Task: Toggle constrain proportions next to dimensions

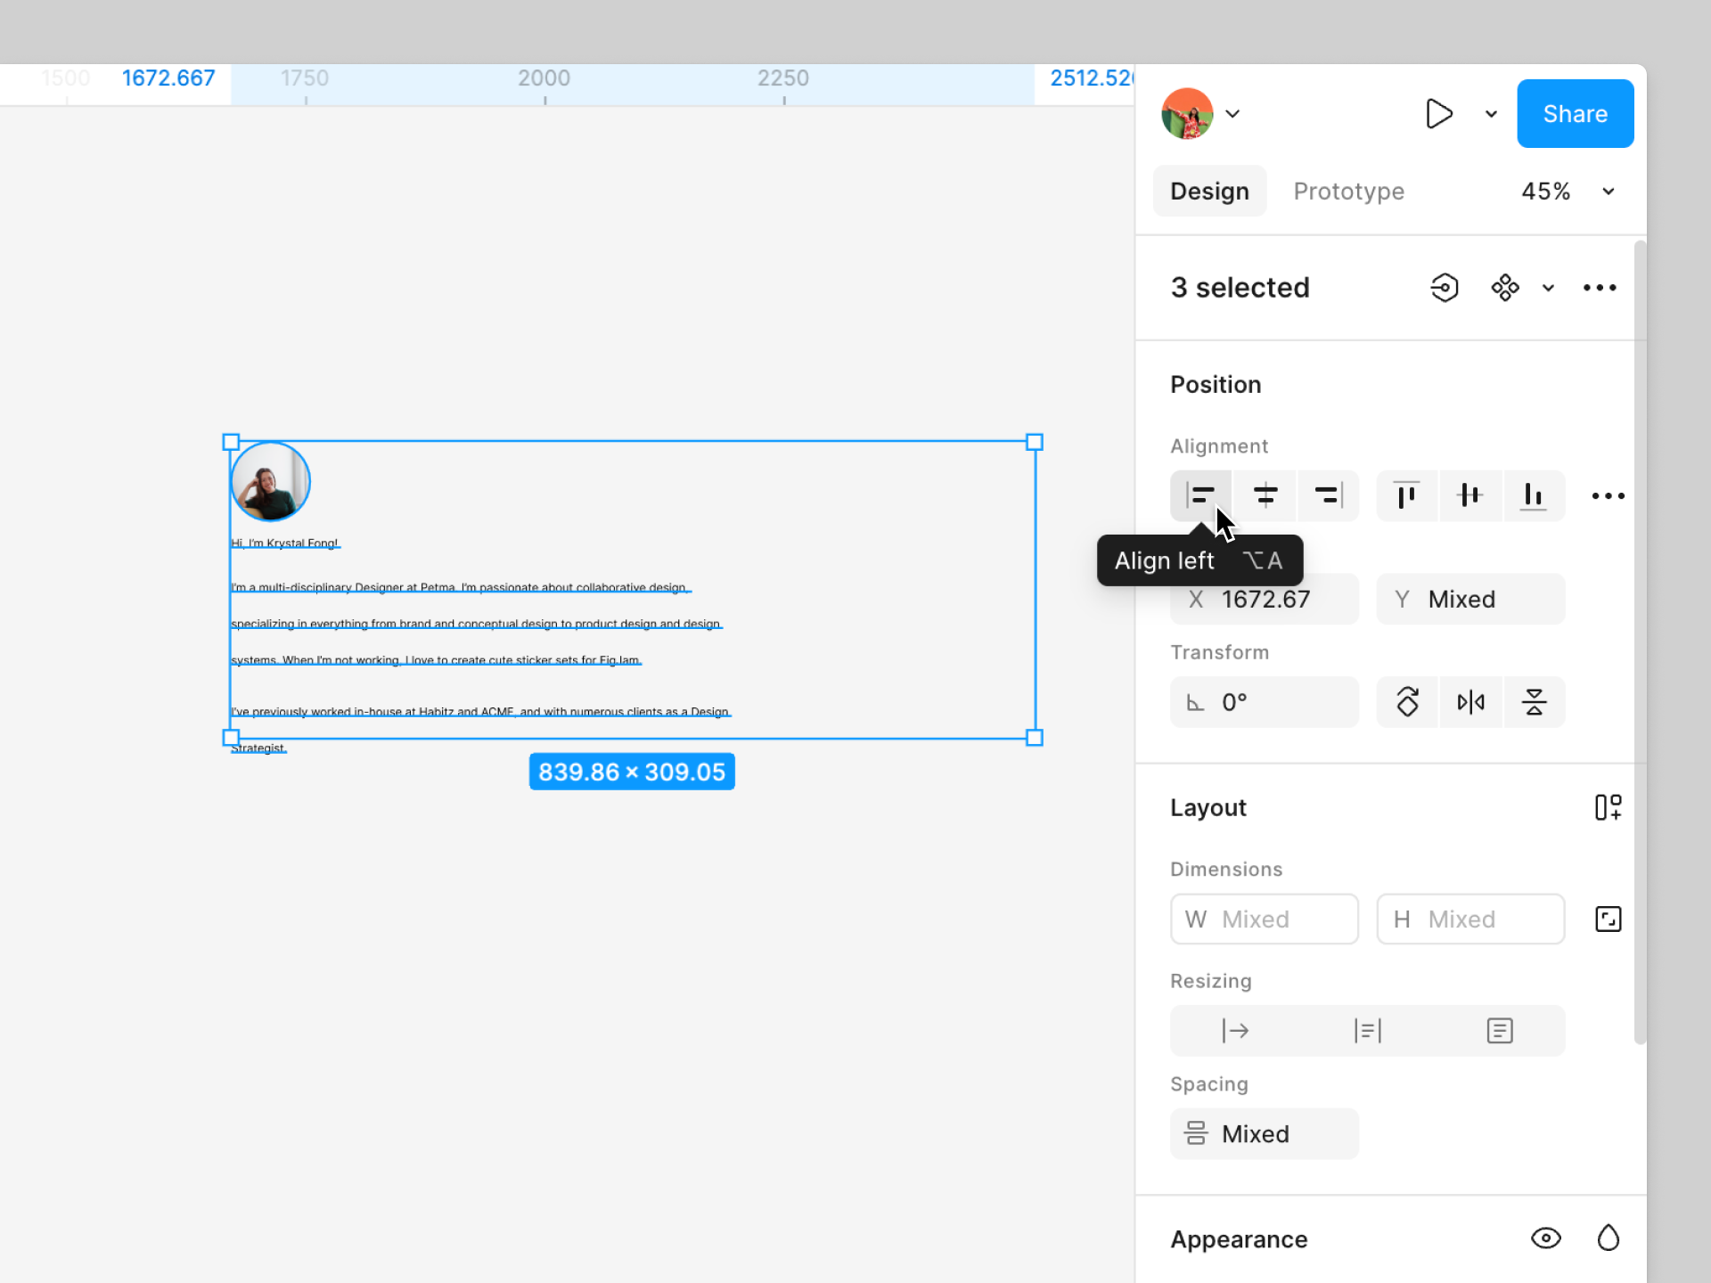Action: coord(1608,919)
